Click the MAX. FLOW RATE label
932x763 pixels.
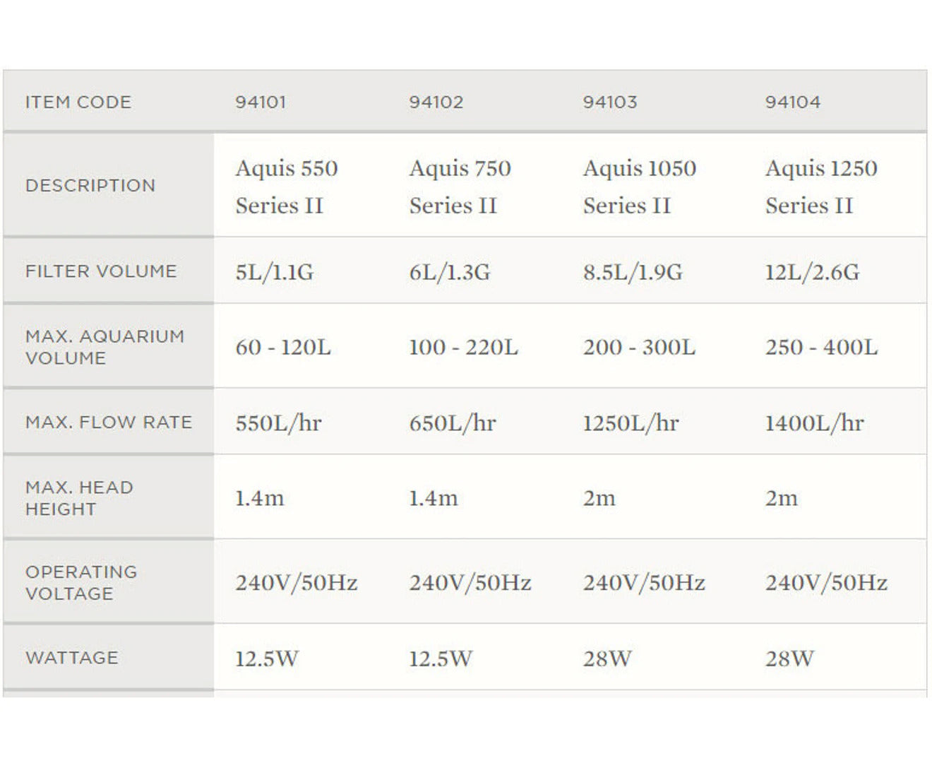tap(109, 422)
